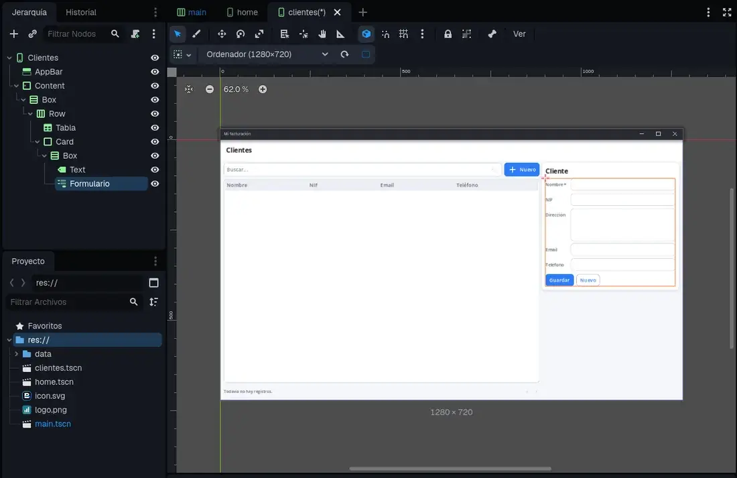The height and width of the screenshot is (478, 737).
Task: Toggle the blue cube mode button
Action: point(366,34)
